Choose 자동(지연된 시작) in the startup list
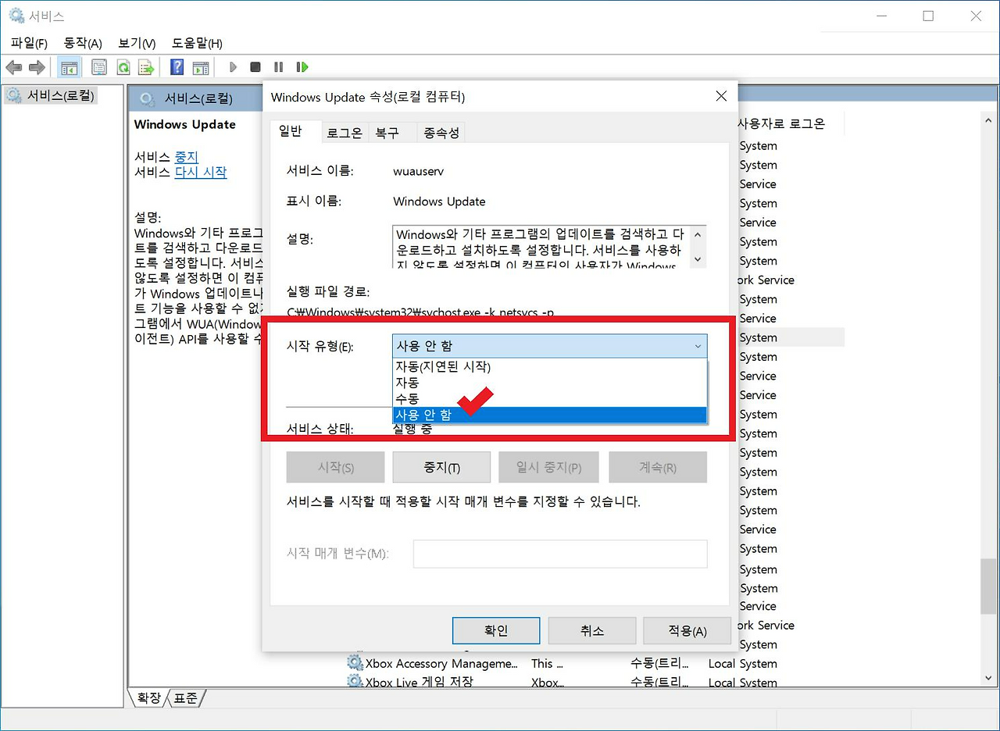Viewport: 1000px width, 731px height. (549, 367)
